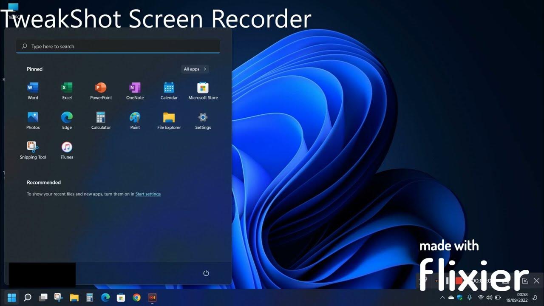Launch Chrome from the taskbar
544x306 pixels.
[136, 297]
